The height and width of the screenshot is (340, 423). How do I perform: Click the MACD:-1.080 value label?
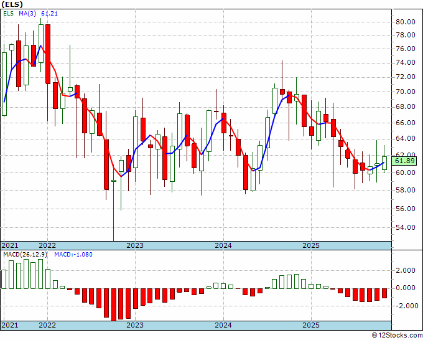pos(73,255)
